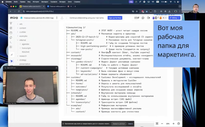This screenshot has height=127, width=205.
Task: Select the presentation item in tree
Action: (25, 64)
